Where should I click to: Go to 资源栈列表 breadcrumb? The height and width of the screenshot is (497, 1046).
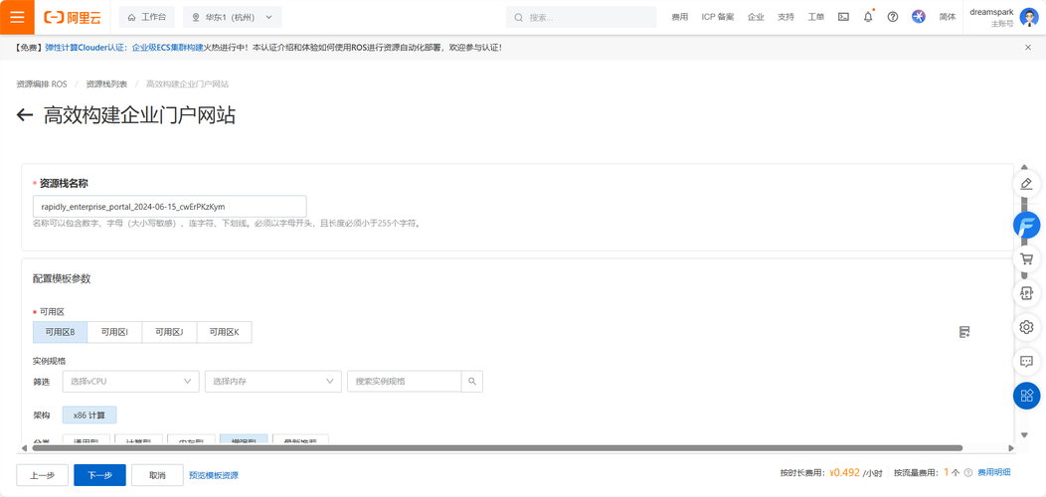coord(106,84)
